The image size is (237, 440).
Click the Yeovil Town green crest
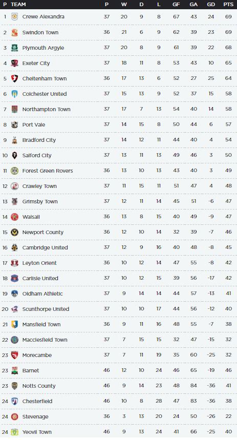pyautogui.click(x=14, y=432)
